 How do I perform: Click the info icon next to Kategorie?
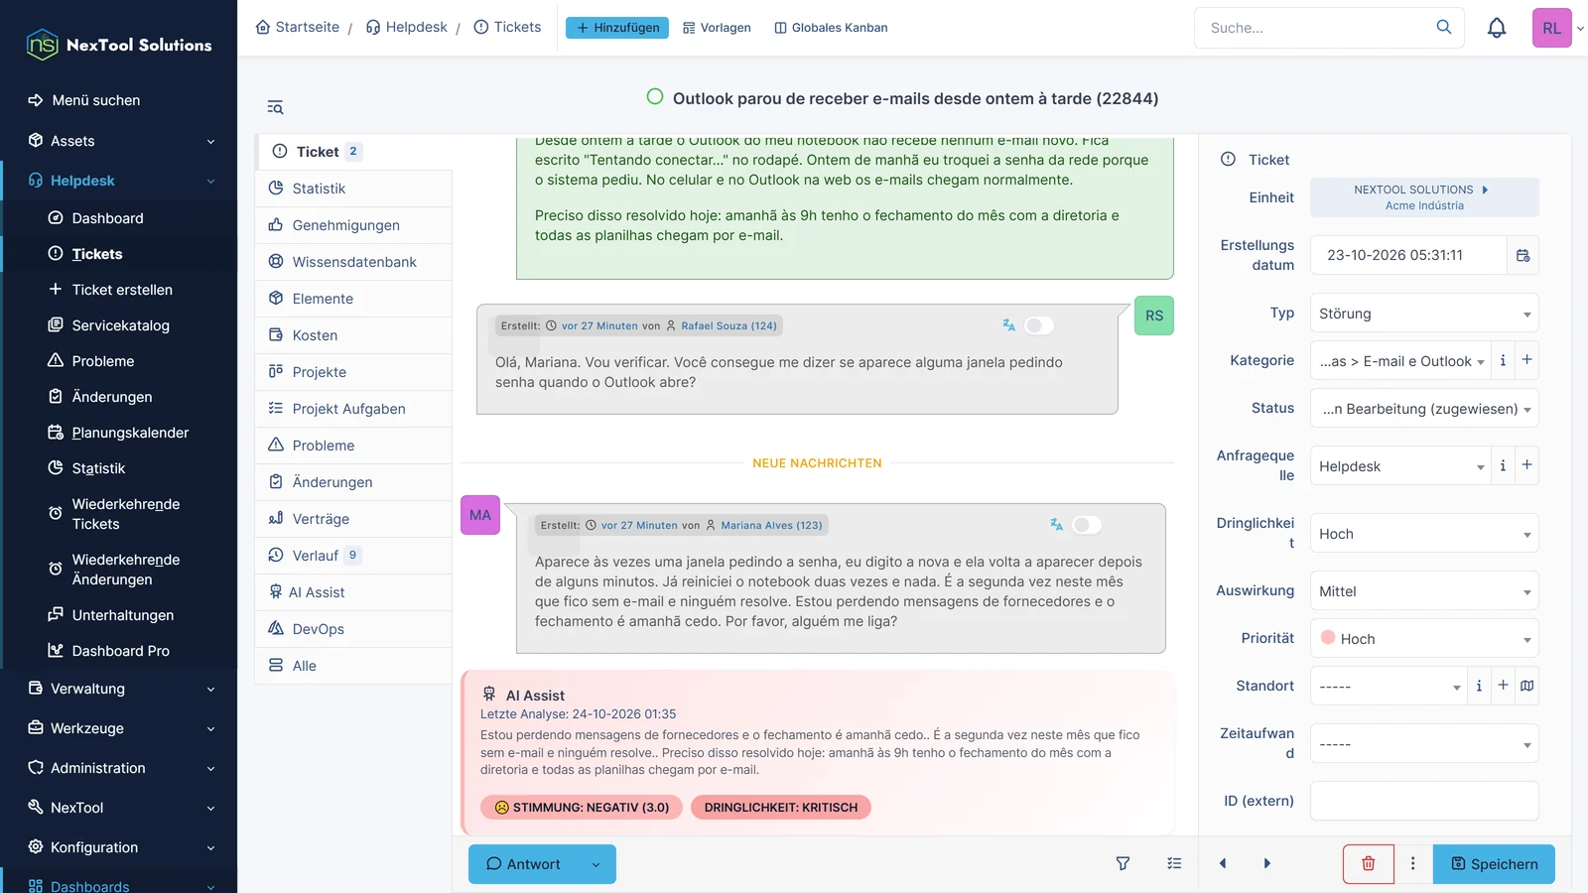(x=1503, y=360)
